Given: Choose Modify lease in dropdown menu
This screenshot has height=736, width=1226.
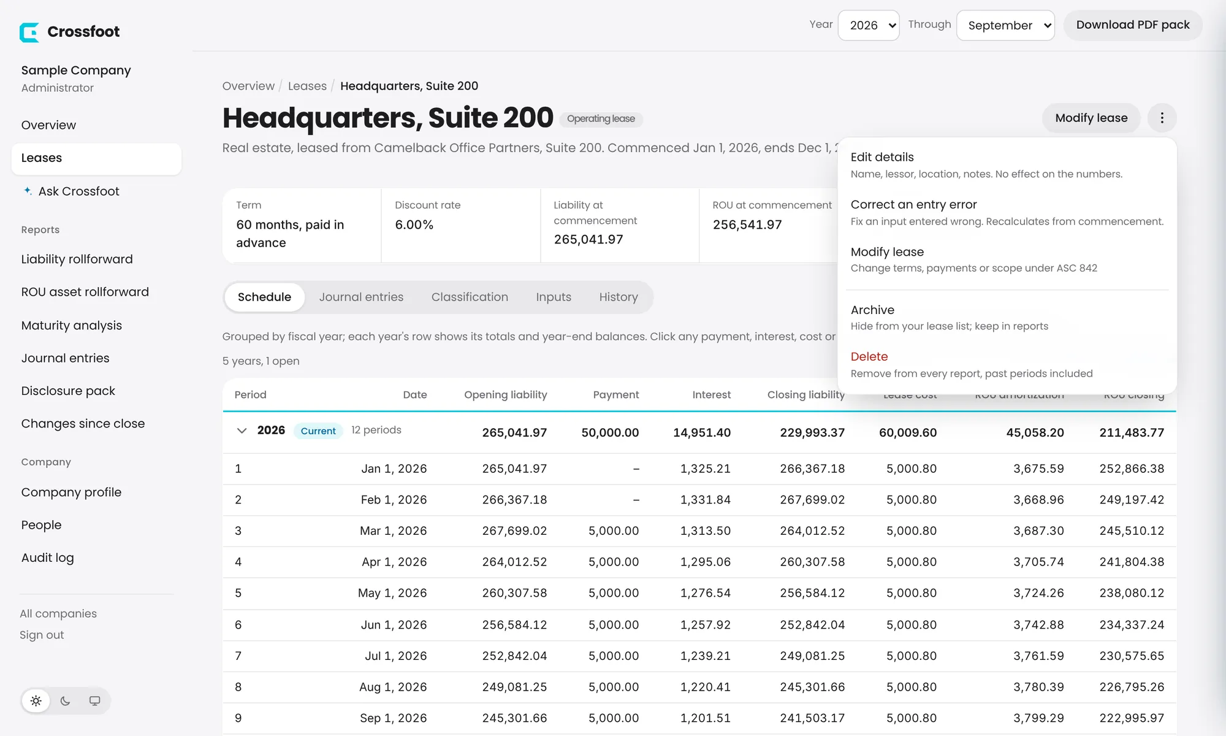Looking at the screenshot, I should pos(1007,259).
